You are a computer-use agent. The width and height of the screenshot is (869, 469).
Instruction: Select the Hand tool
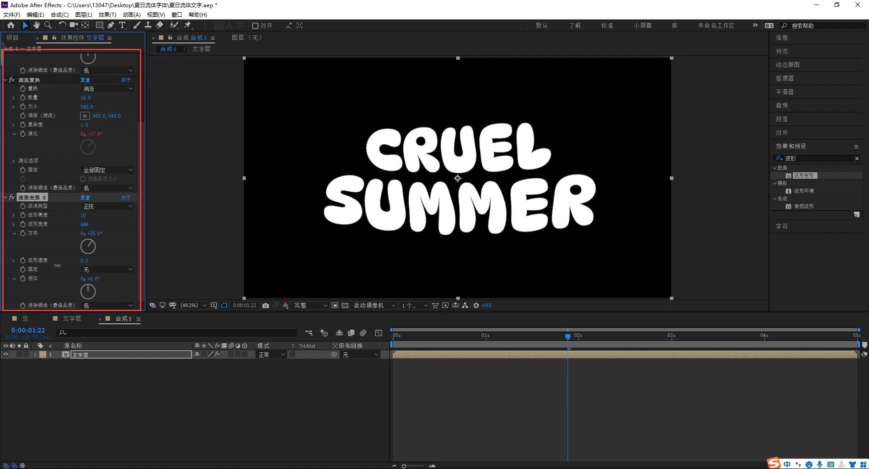pyautogui.click(x=36, y=25)
